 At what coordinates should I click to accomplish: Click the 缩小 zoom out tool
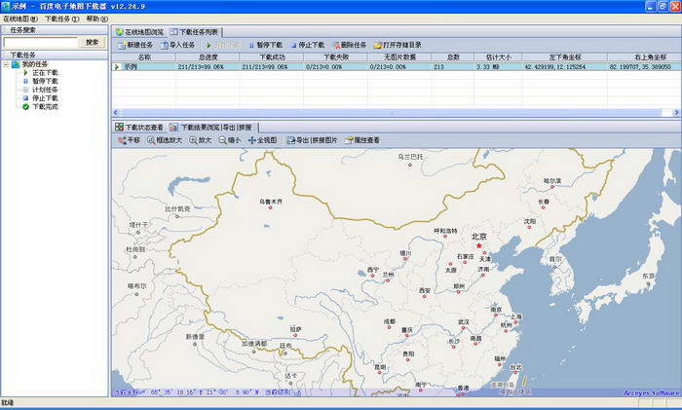(229, 140)
